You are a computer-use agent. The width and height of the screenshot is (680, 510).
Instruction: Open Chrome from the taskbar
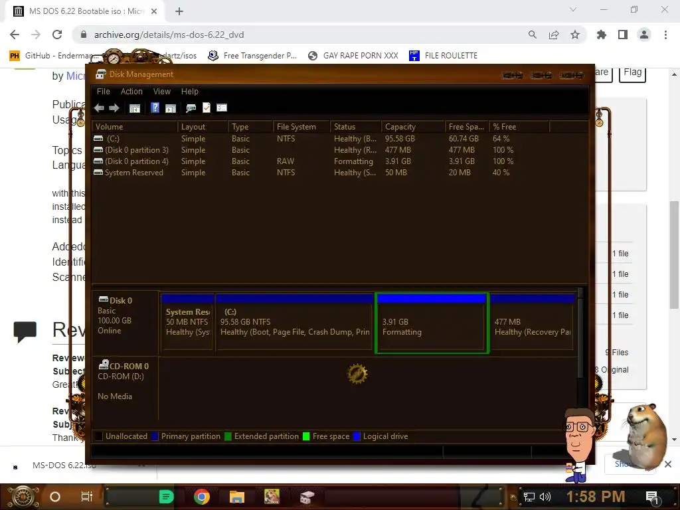point(202,497)
